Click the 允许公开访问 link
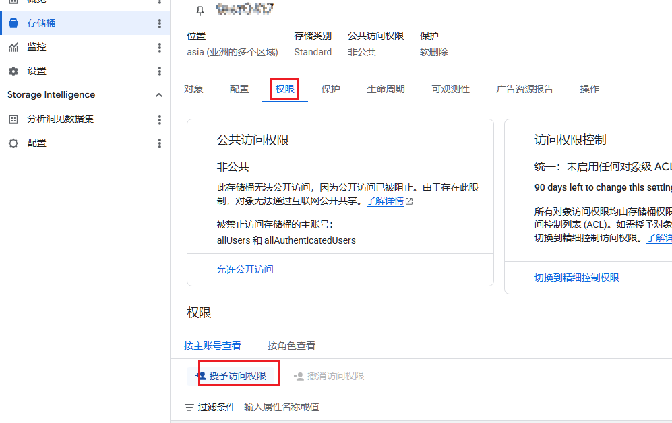672x423 pixels. (x=245, y=269)
